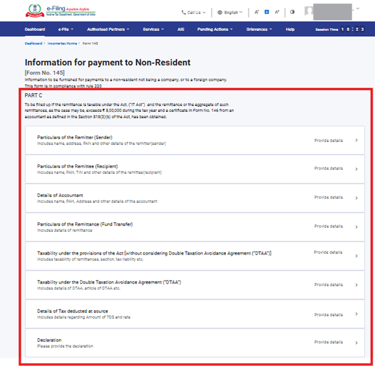The image size is (375, 366).
Task: Open the English language selector
Action: 230,12
